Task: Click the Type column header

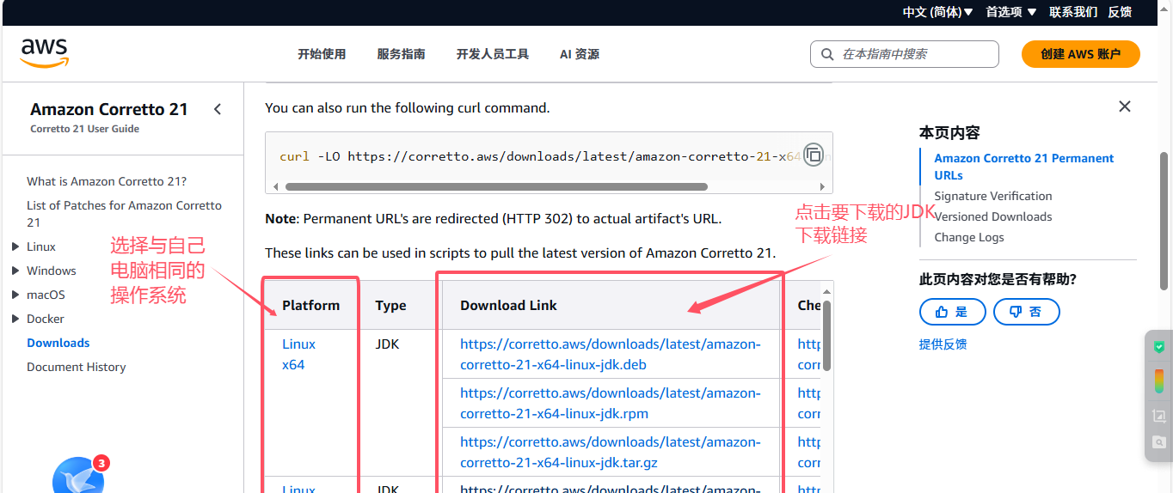Action: (x=390, y=305)
